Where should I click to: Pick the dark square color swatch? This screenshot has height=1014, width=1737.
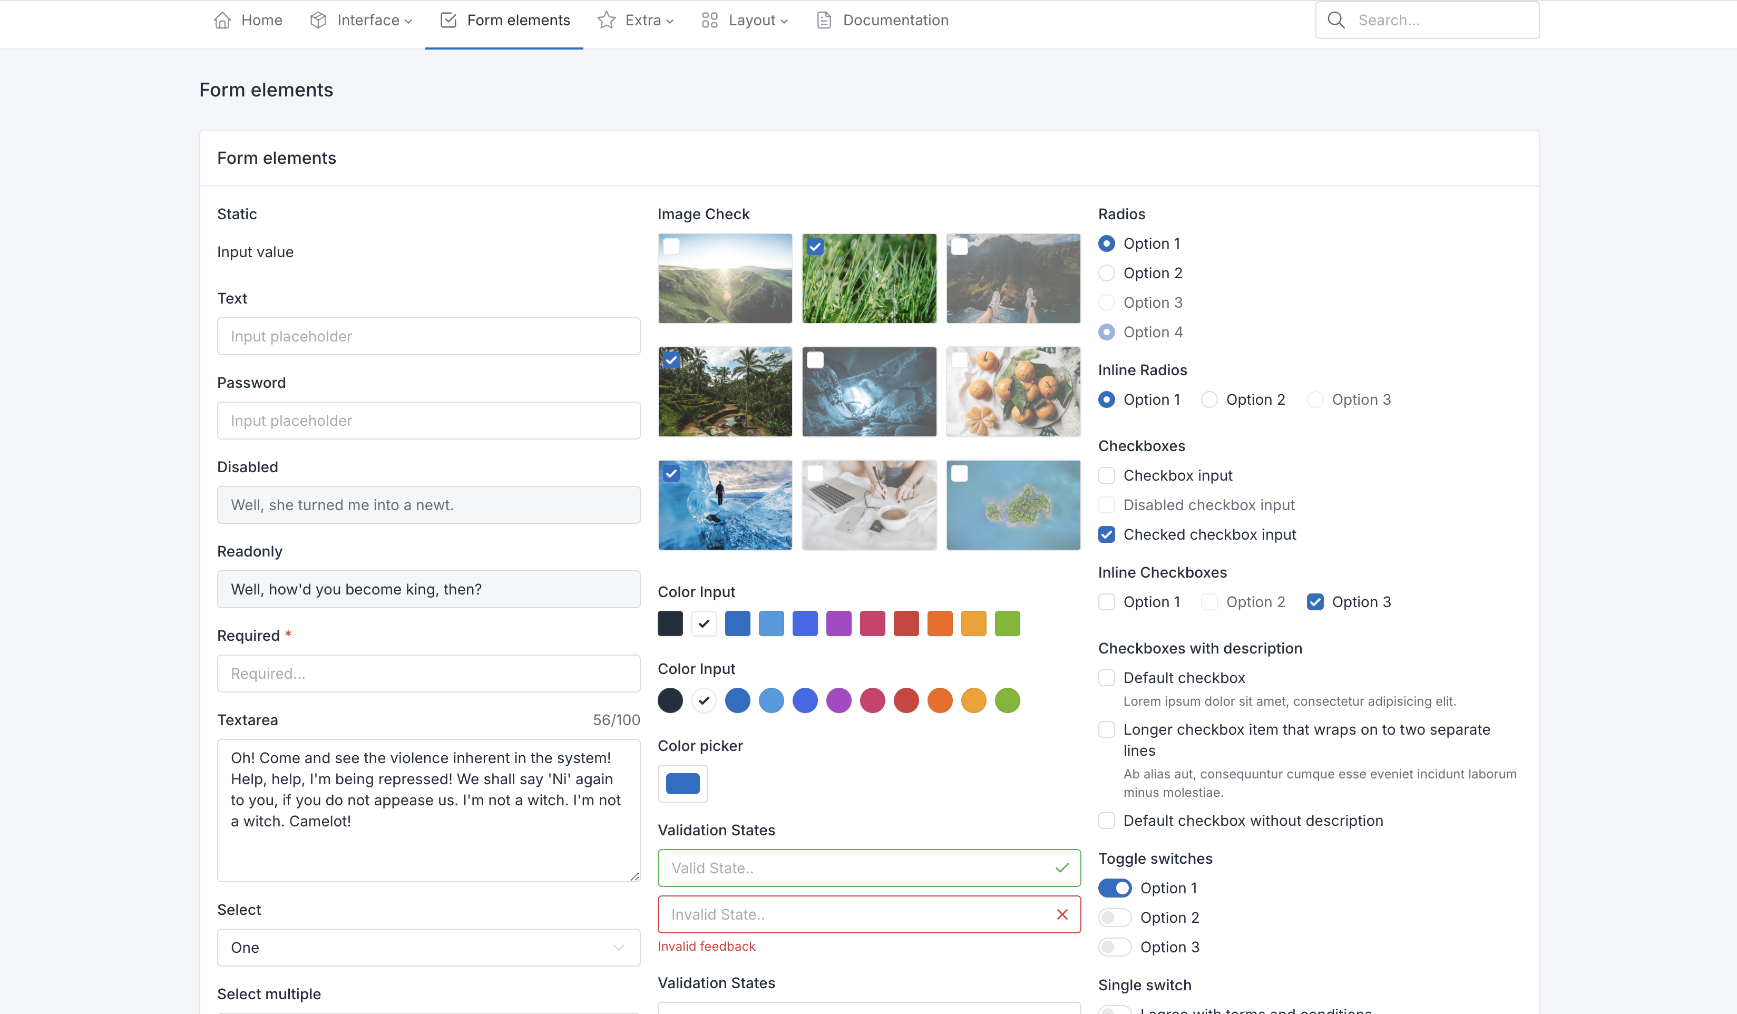click(670, 623)
